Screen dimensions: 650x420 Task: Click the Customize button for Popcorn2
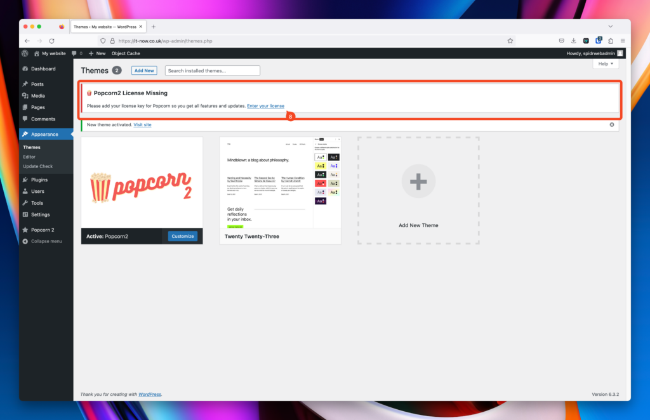182,236
